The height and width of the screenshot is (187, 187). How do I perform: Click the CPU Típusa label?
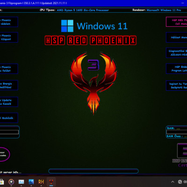point(48,10)
